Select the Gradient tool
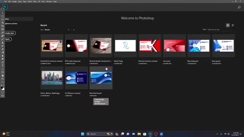244x137 pixels. [3, 53]
